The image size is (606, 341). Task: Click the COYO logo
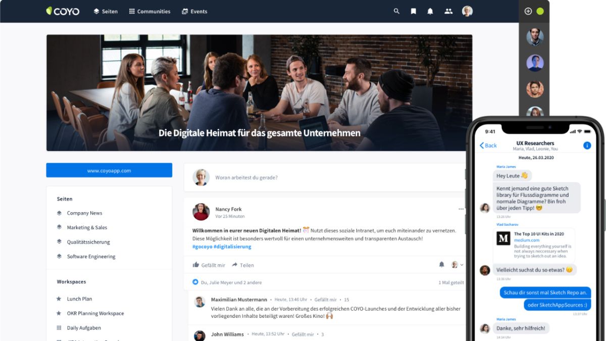pyautogui.click(x=63, y=11)
